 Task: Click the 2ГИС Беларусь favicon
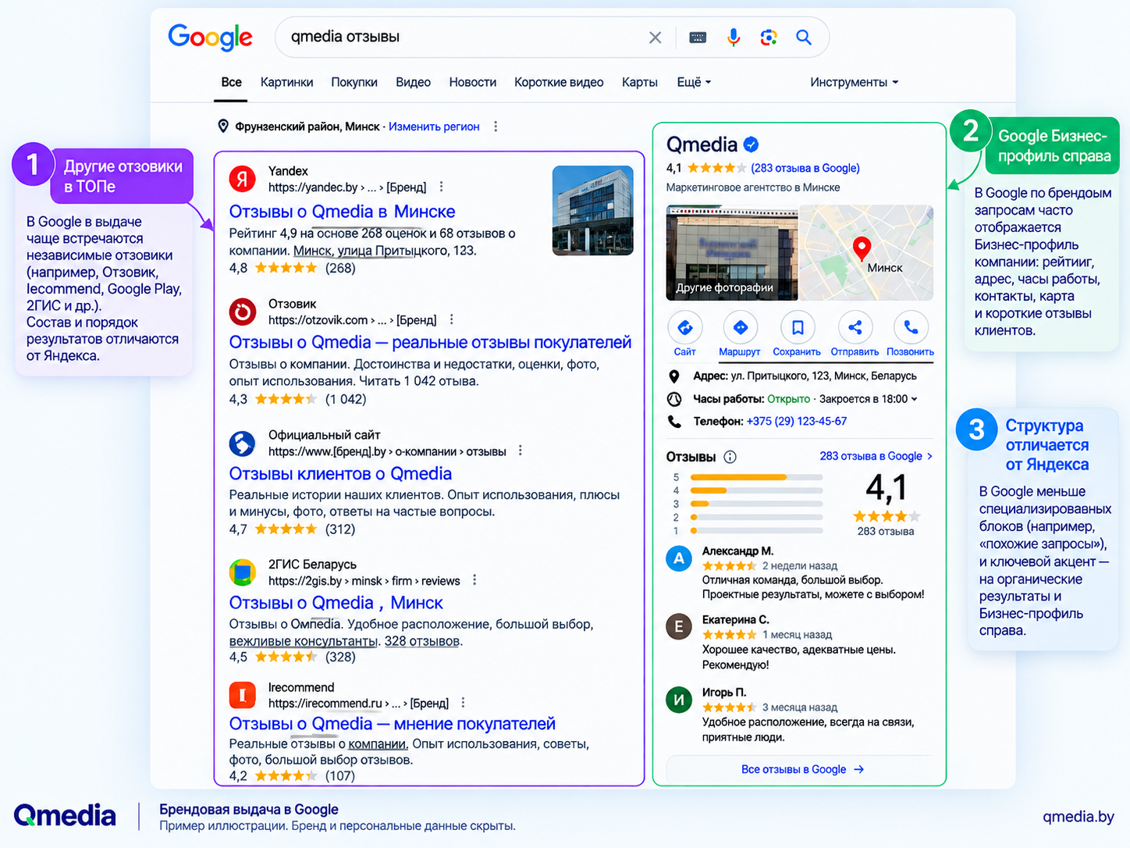(243, 572)
